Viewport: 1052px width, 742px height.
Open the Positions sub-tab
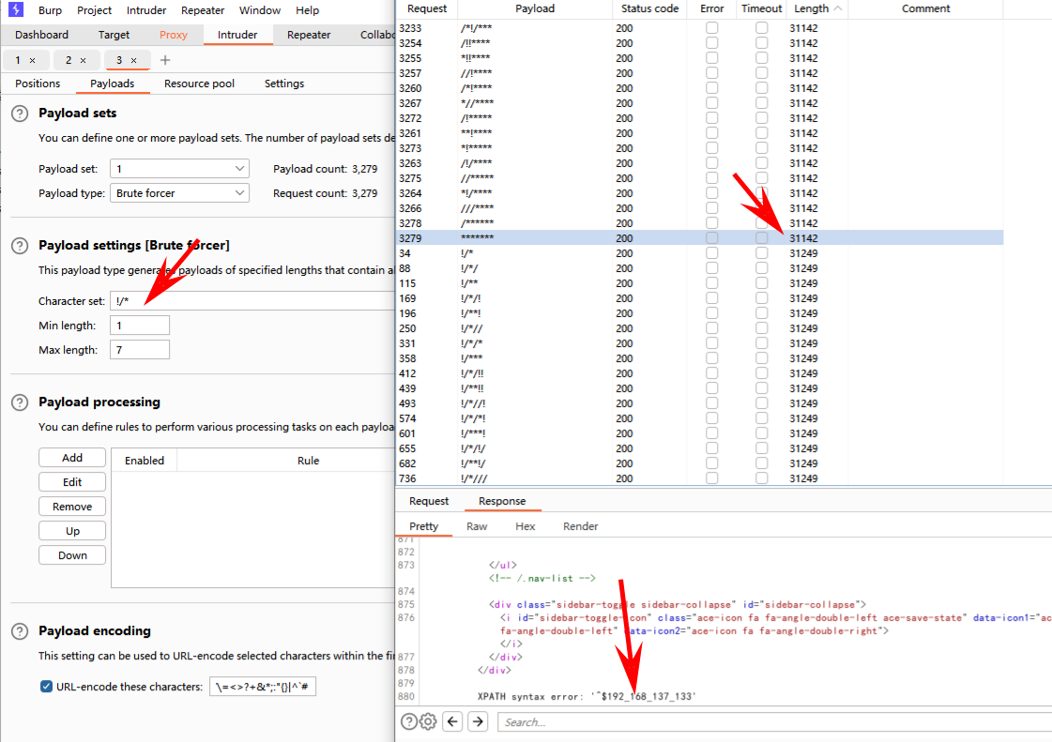(x=38, y=83)
